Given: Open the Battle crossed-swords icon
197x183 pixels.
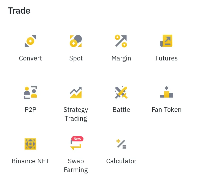Looking at the screenshot, I should [x=121, y=92].
